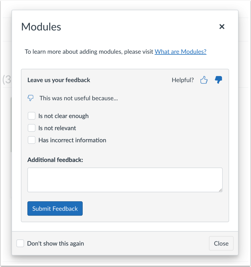Click small thumbs-down icon beside "This was not useful"
Viewport: 251px width, 267px height.
coord(31,98)
